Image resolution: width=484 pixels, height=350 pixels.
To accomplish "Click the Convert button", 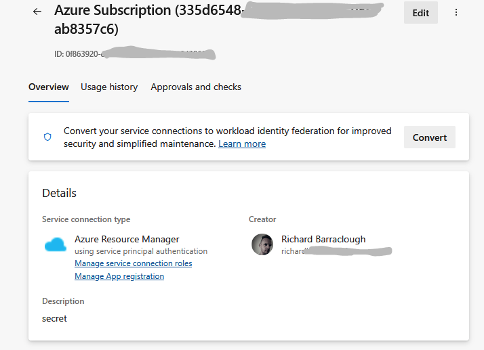I will click(429, 137).
